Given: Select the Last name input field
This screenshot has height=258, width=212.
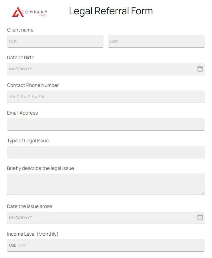Looking at the screenshot, I should [x=156, y=41].
